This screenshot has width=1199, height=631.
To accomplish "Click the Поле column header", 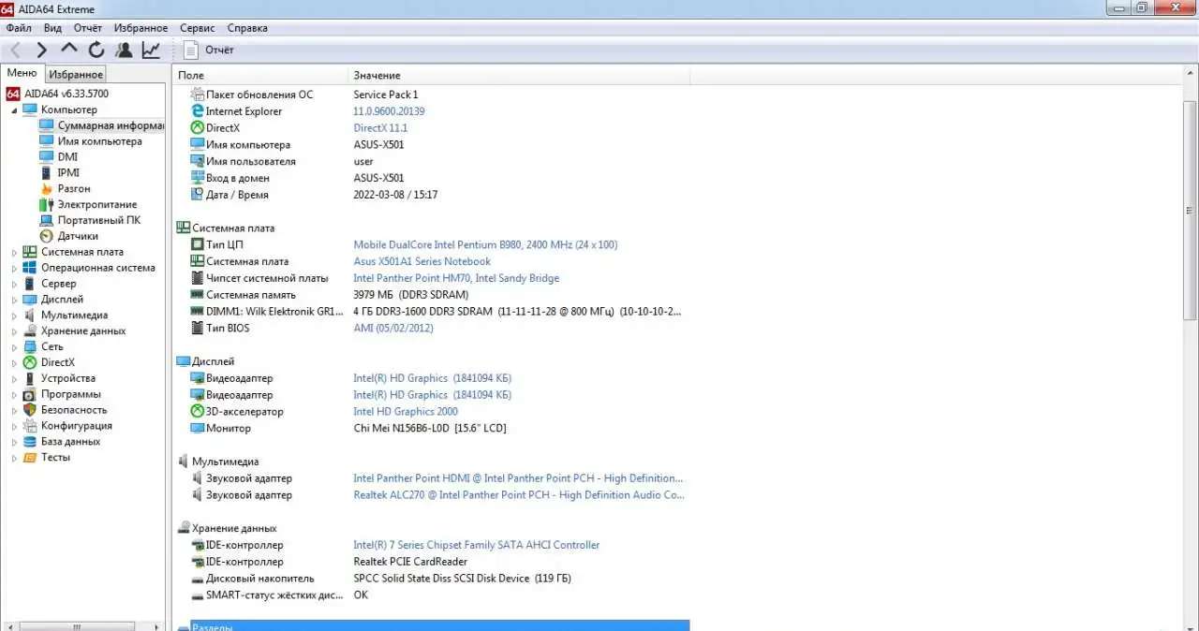I will tap(260, 75).
